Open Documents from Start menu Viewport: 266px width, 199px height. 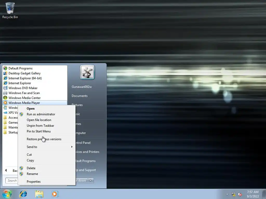click(x=79, y=96)
